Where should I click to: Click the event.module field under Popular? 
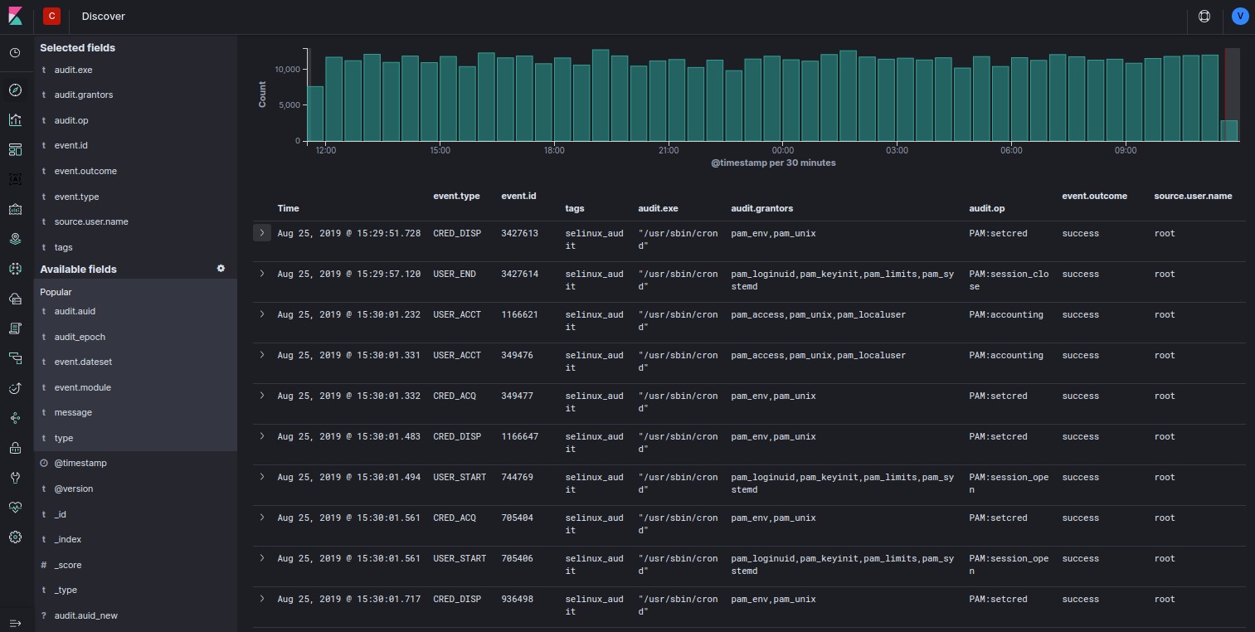coord(82,387)
